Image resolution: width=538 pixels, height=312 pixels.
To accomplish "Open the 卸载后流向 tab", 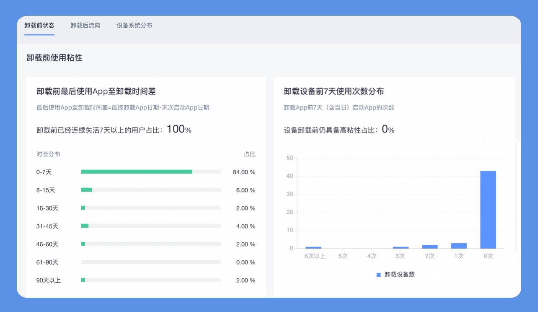I will click(85, 25).
